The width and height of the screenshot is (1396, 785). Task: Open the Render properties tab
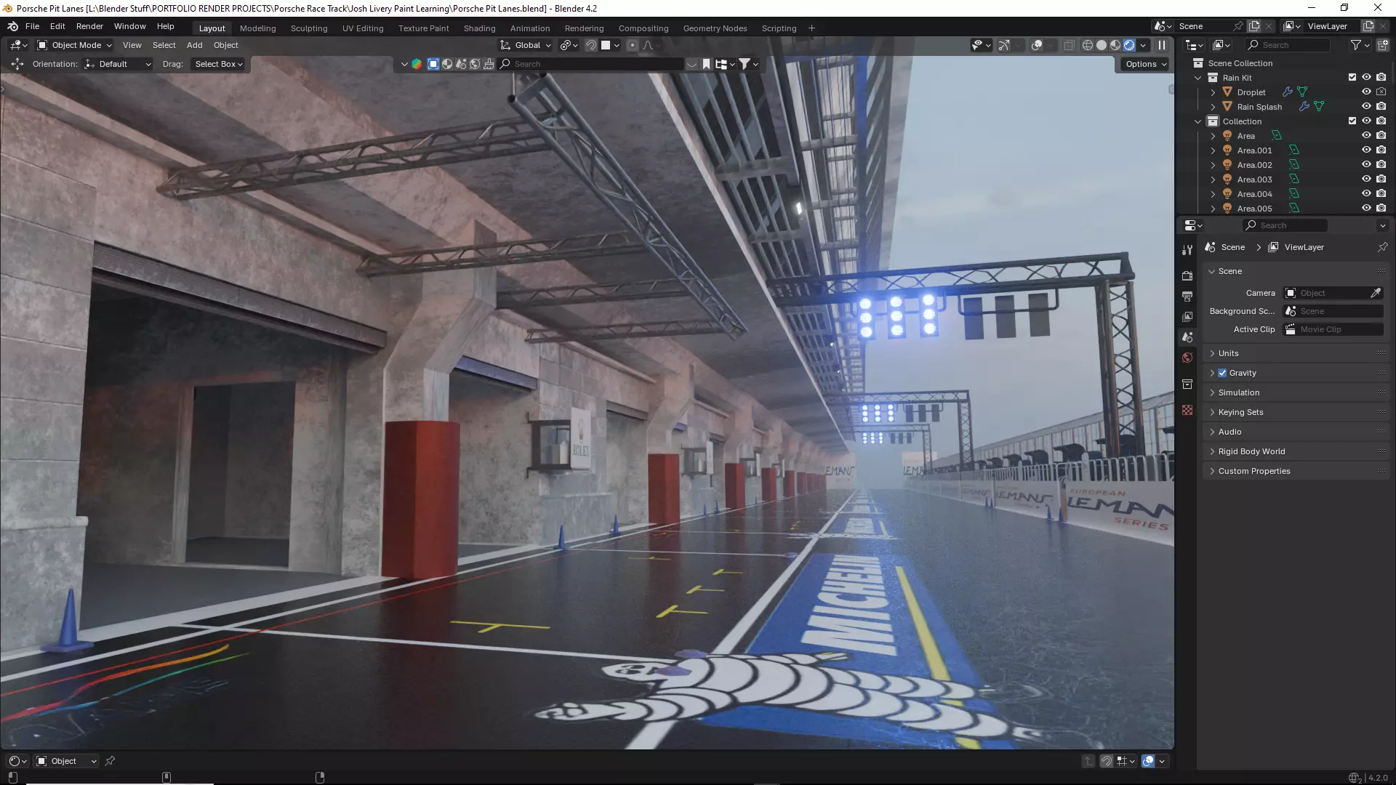pyautogui.click(x=1187, y=276)
